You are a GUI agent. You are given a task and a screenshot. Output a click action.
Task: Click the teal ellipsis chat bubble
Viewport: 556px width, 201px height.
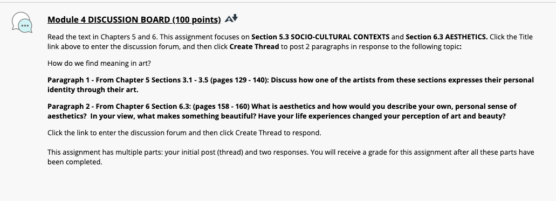coord(25,26)
